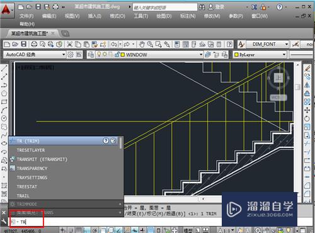Open the ByLayer color dropdown
This screenshot has height=233, width=315.
point(260,55)
